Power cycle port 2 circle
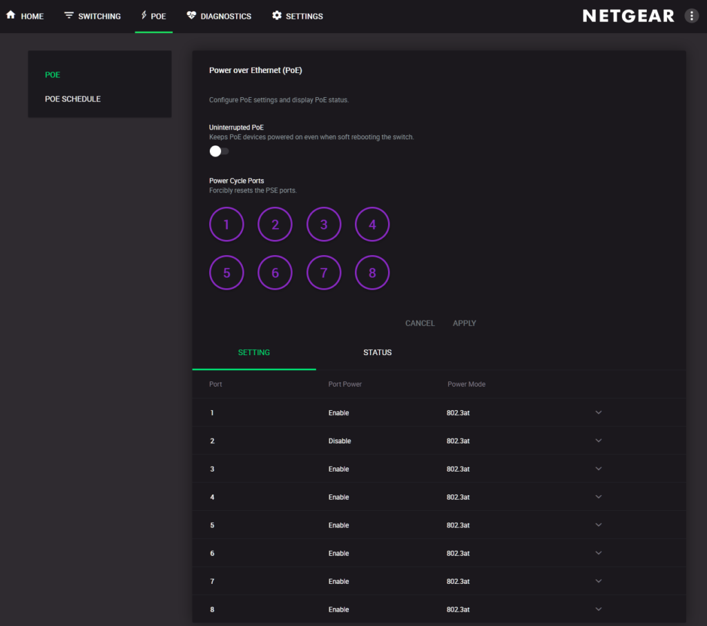 coord(275,224)
